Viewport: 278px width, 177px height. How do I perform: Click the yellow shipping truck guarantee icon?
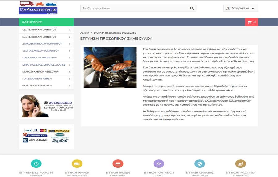tap(77, 163)
